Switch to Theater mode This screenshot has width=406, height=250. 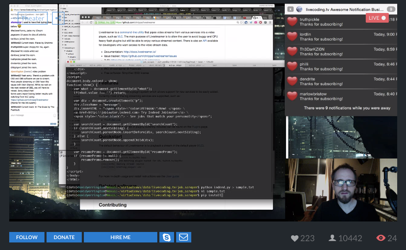click(x=33, y=18)
